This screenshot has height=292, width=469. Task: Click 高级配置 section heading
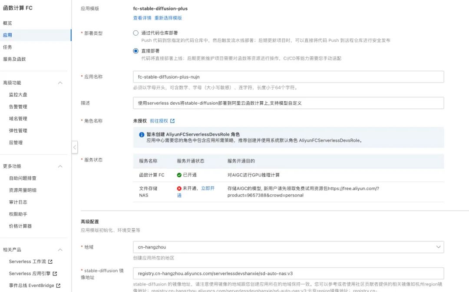click(90, 222)
